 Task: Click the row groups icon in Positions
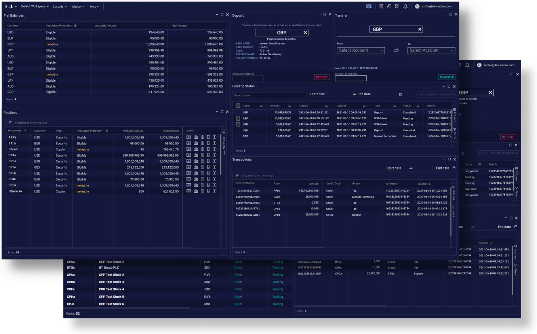click(11, 123)
